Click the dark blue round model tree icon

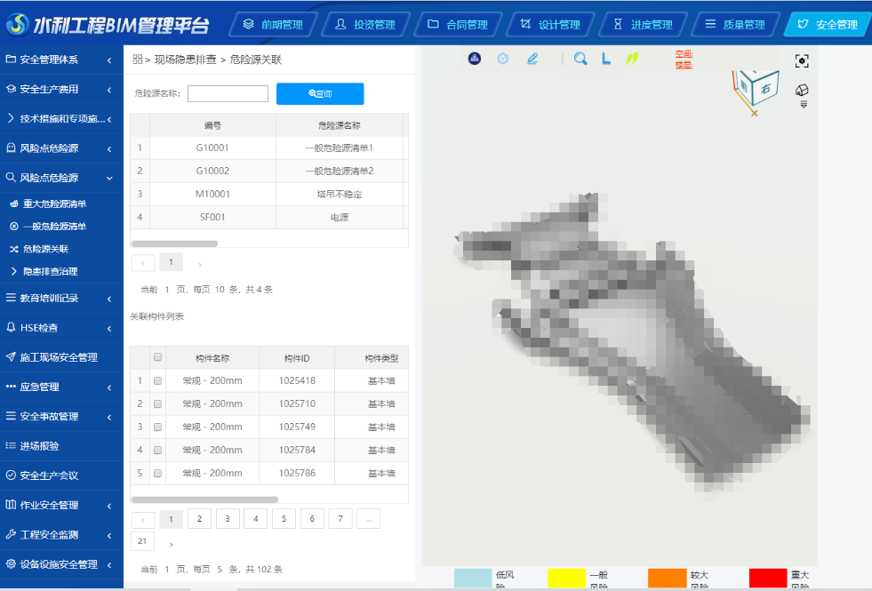475,60
